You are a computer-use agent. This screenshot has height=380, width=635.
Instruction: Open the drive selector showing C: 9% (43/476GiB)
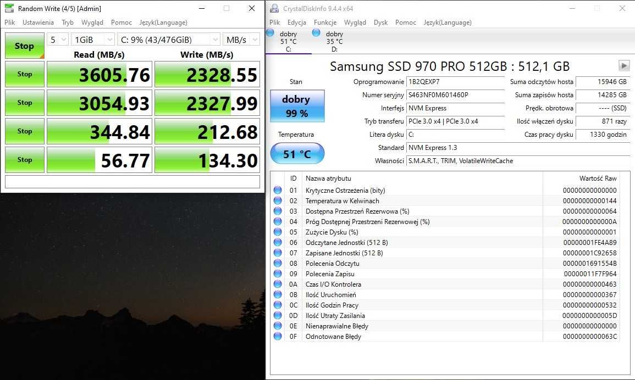pyautogui.click(x=169, y=40)
